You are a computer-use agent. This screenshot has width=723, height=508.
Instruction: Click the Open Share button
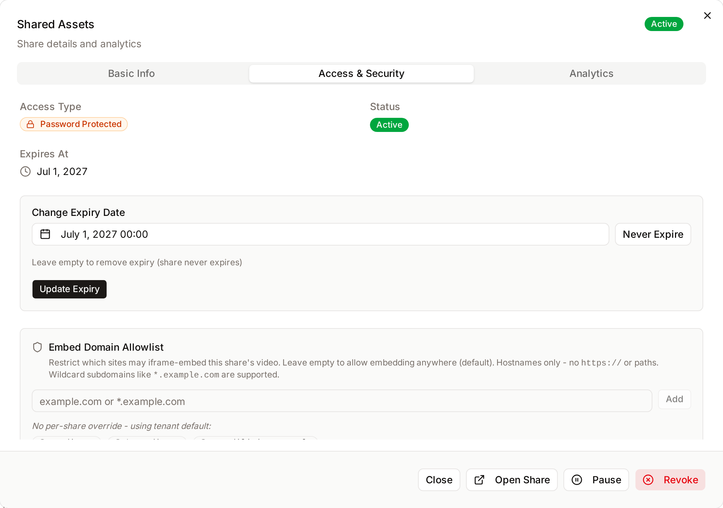pyautogui.click(x=512, y=480)
